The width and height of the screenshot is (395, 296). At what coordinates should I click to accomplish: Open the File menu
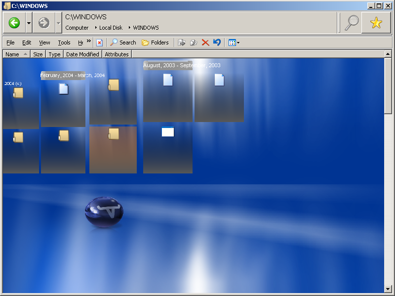(10, 42)
